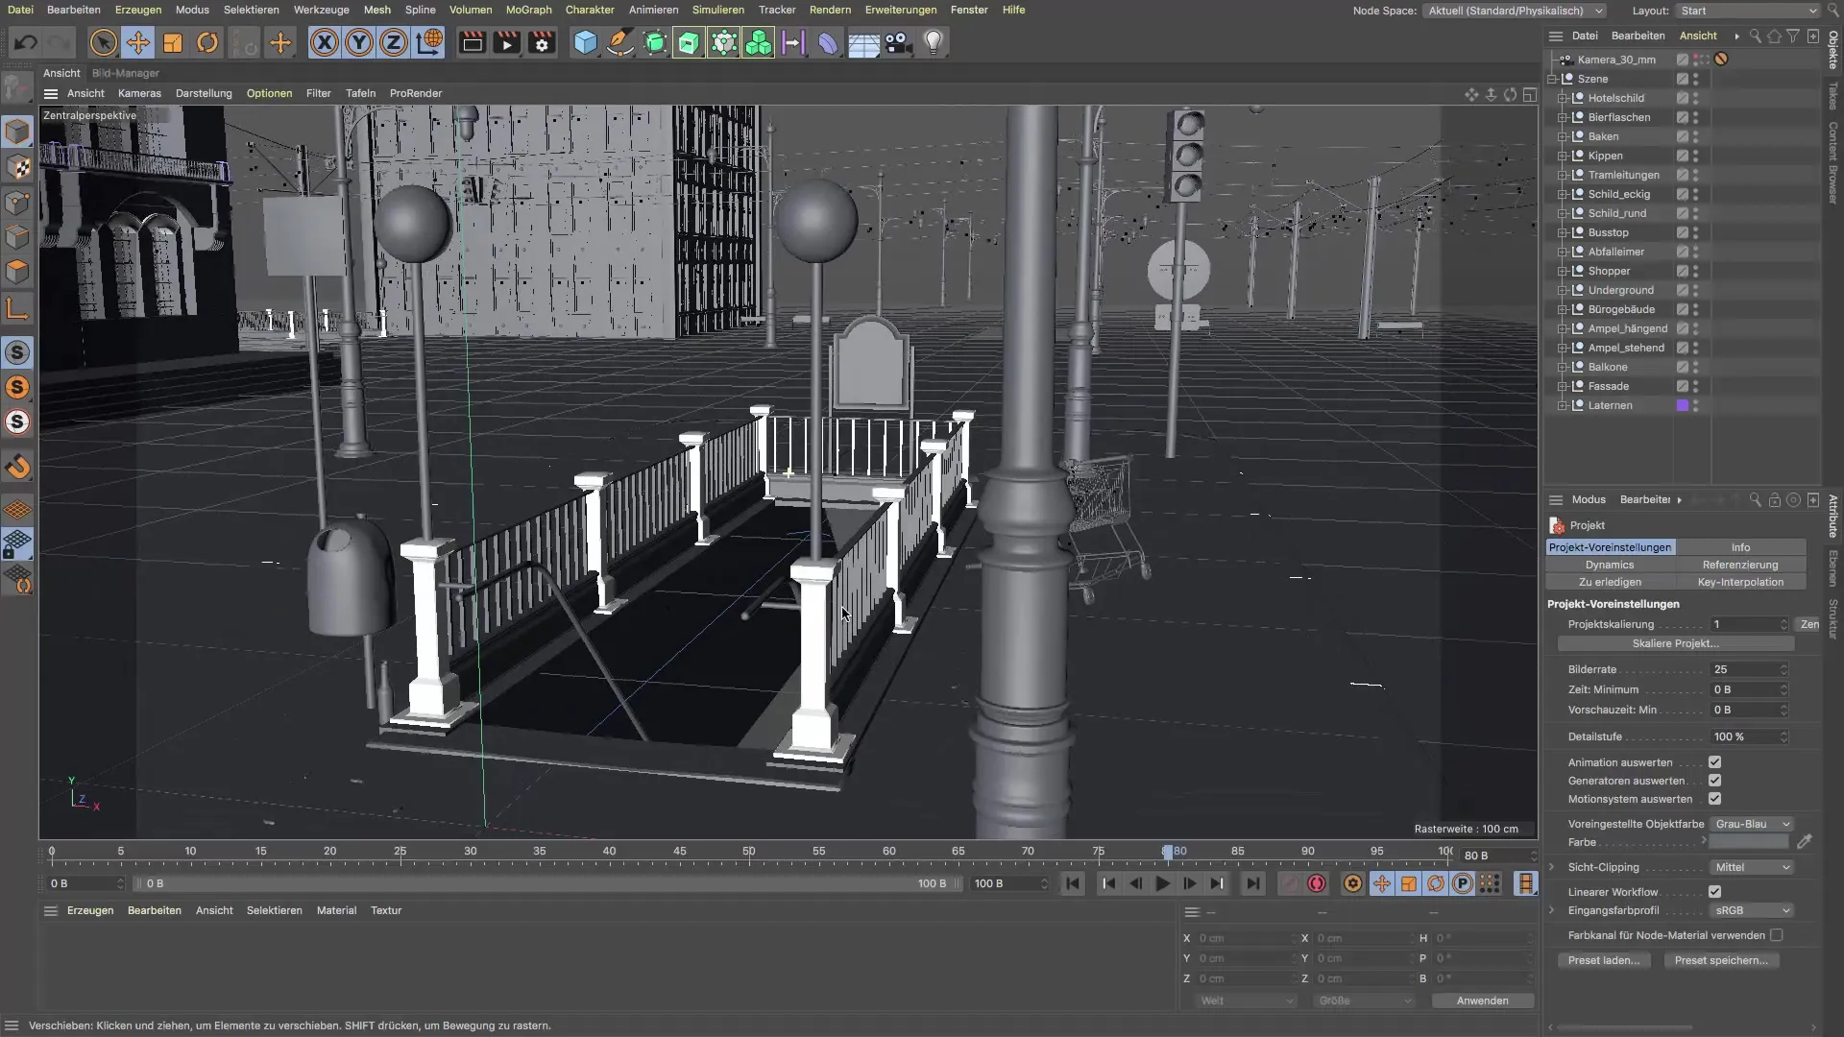
Task: Open Voreingestellte Objektfarbe dropdown
Action: coord(1752,824)
